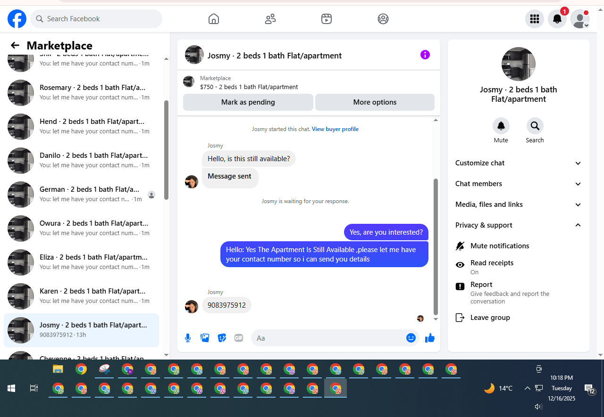Open the Danilo conversation

(x=81, y=160)
